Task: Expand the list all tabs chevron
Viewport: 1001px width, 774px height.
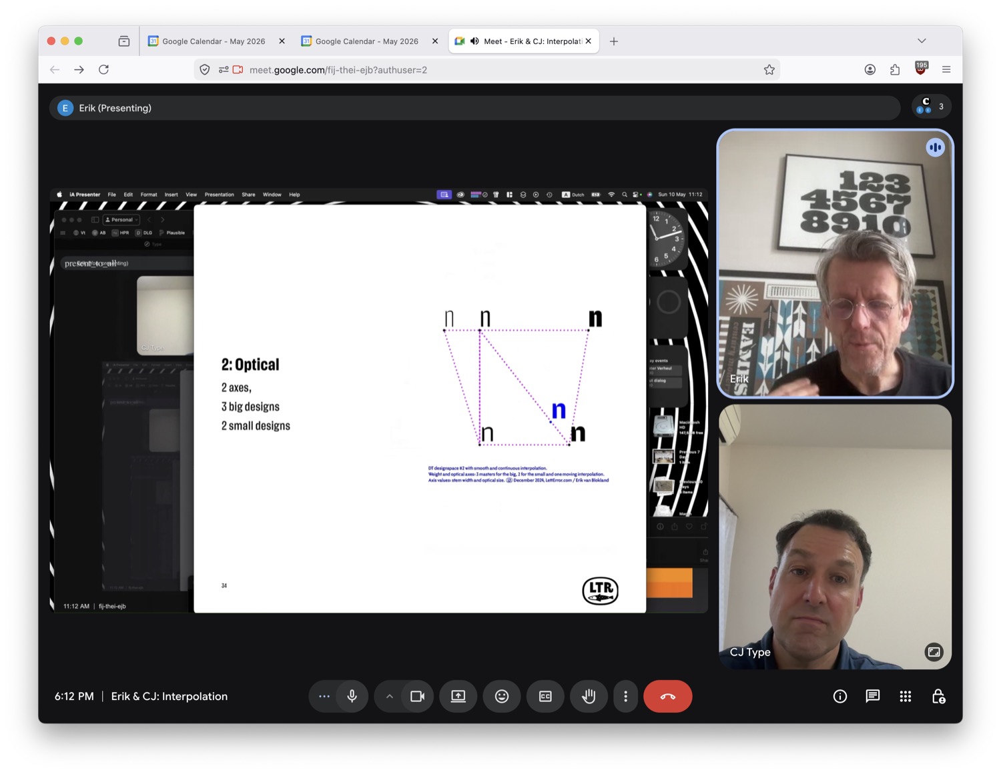Action: pos(922,41)
